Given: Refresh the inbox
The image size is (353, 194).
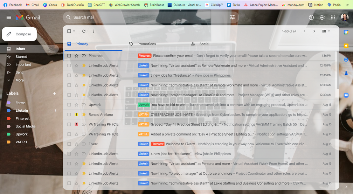Looking at the screenshot, I should tap(84, 31).
